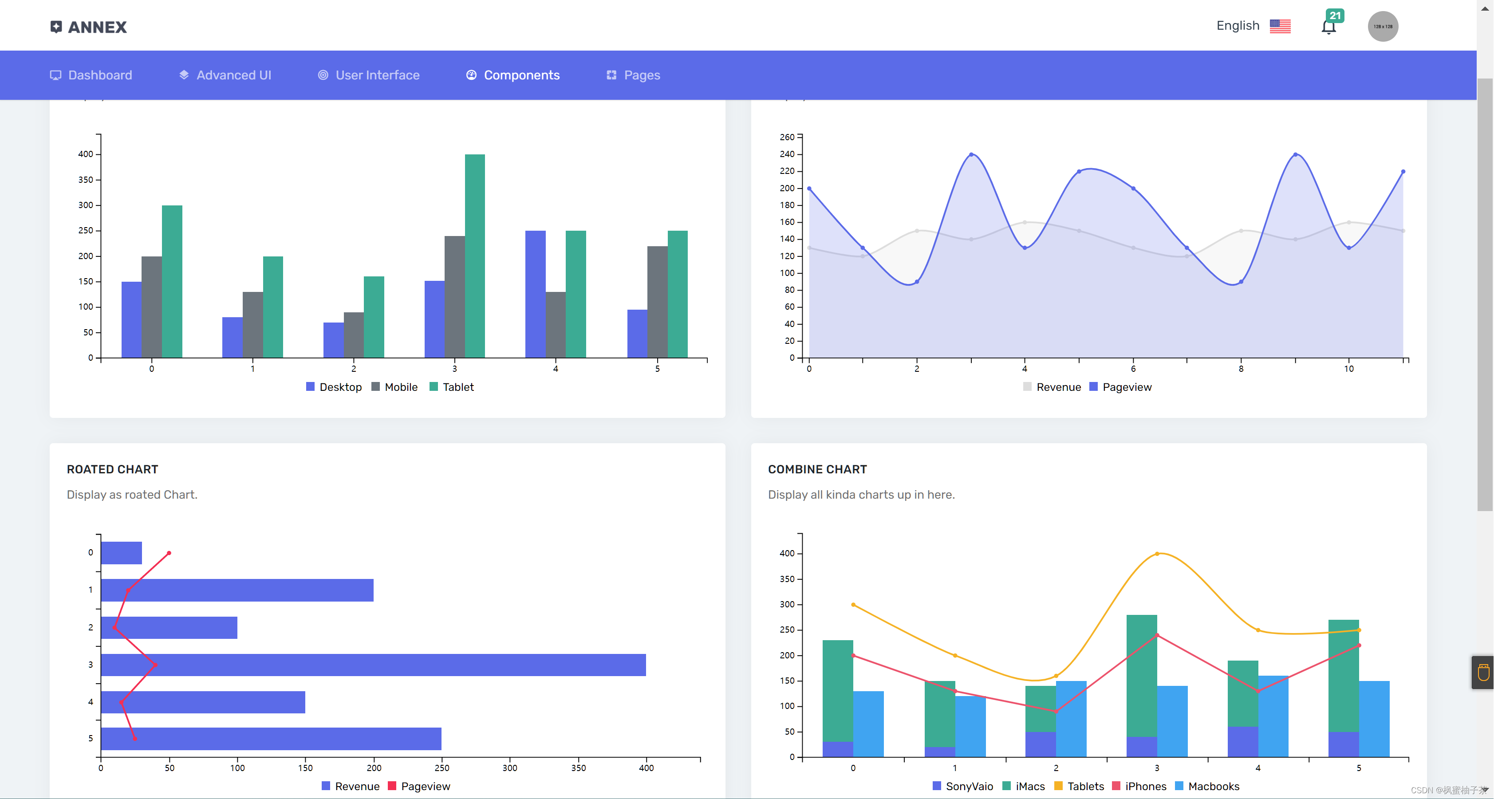The height and width of the screenshot is (799, 1494).
Task: Click the Advanced UI layers icon
Action: pyautogui.click(x=184, y=75)
